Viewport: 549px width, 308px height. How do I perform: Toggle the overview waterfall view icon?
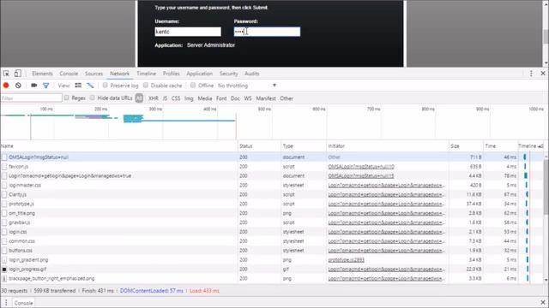90,86
